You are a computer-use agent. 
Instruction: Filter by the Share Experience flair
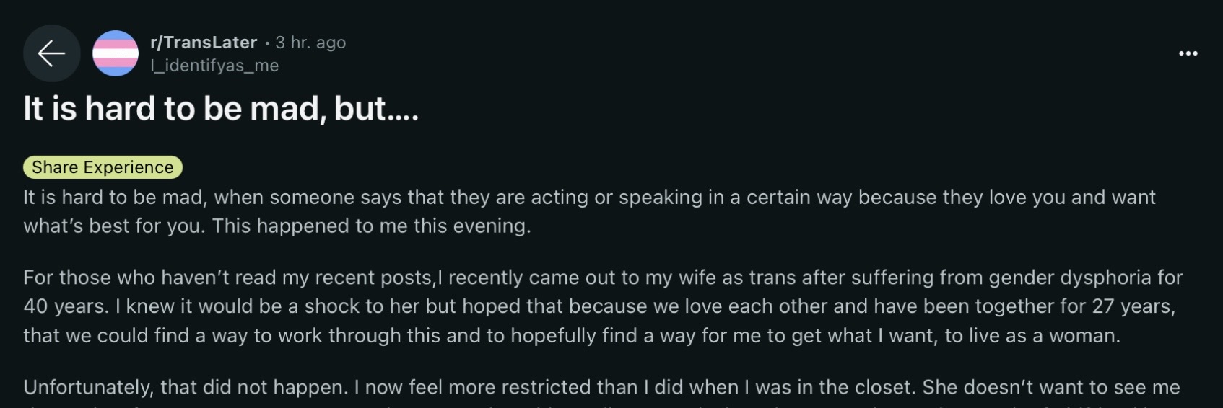coord(103,167)
